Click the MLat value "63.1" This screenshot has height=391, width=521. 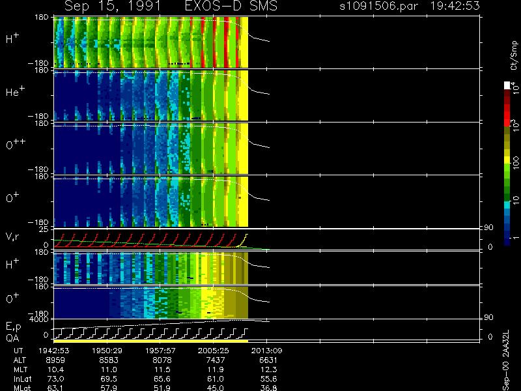pos(56,388)
